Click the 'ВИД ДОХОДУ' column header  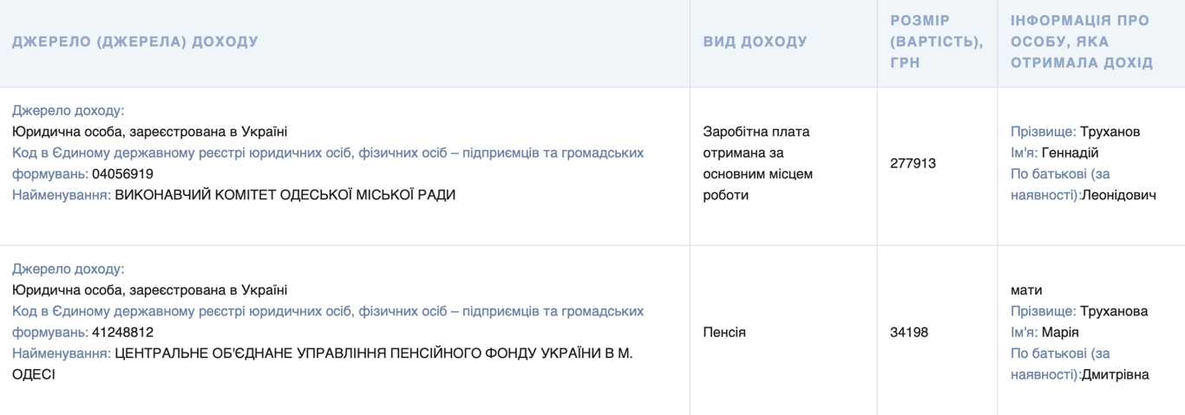click(x=755, y=42)
